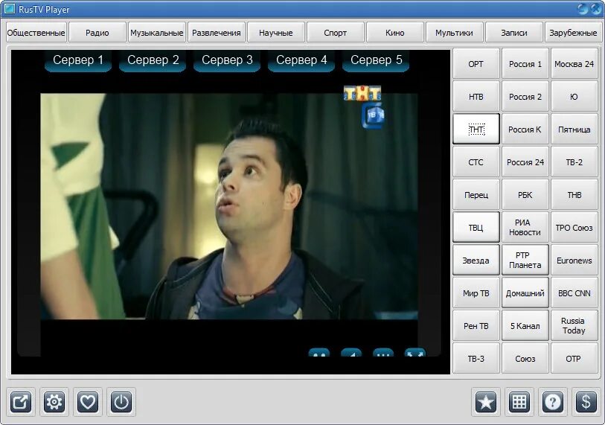Select the ТРО Союз channel
Image resolution: width=605 pixels, height=425 pixels.
(x=574, y=227)
